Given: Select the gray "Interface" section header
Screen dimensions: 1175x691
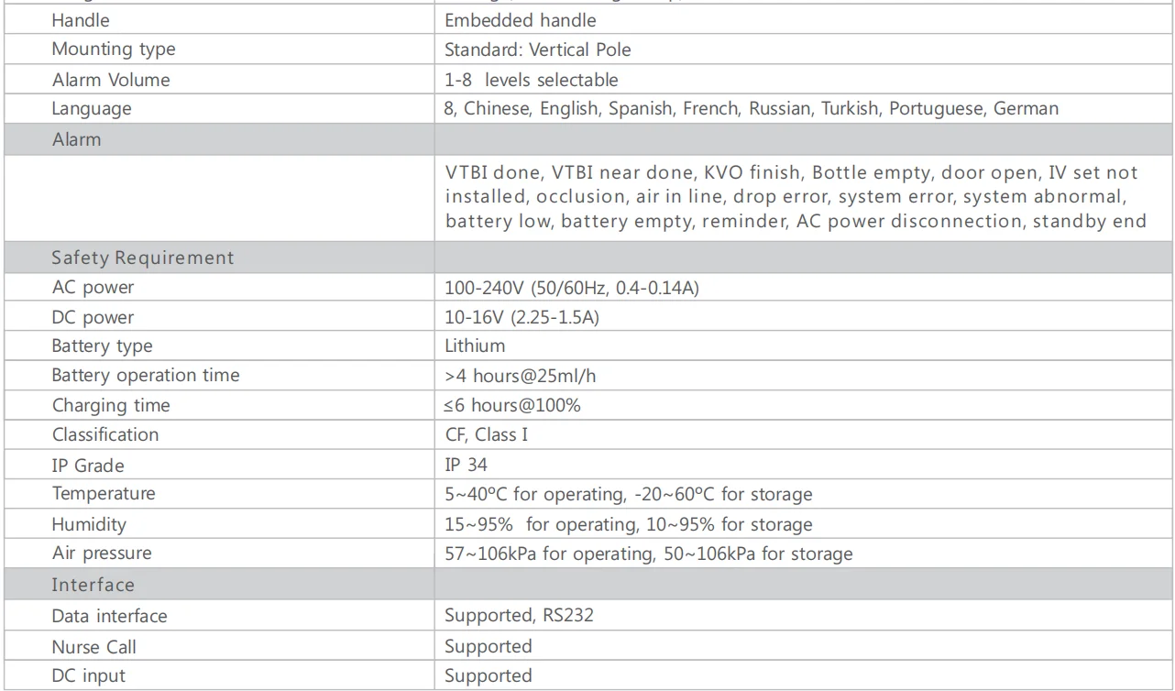Looking at the screenshot, I should point(93,585).
